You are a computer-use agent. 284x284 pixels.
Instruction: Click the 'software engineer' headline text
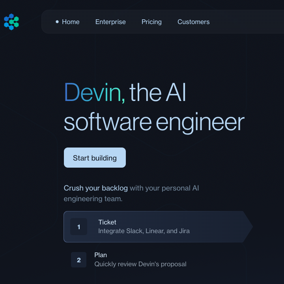click(154, 122)
